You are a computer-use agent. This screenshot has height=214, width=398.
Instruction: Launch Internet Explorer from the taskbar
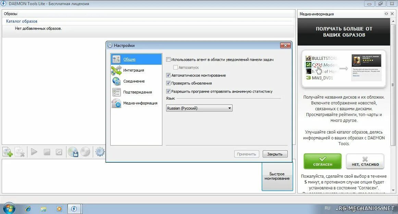coord(28,209)
